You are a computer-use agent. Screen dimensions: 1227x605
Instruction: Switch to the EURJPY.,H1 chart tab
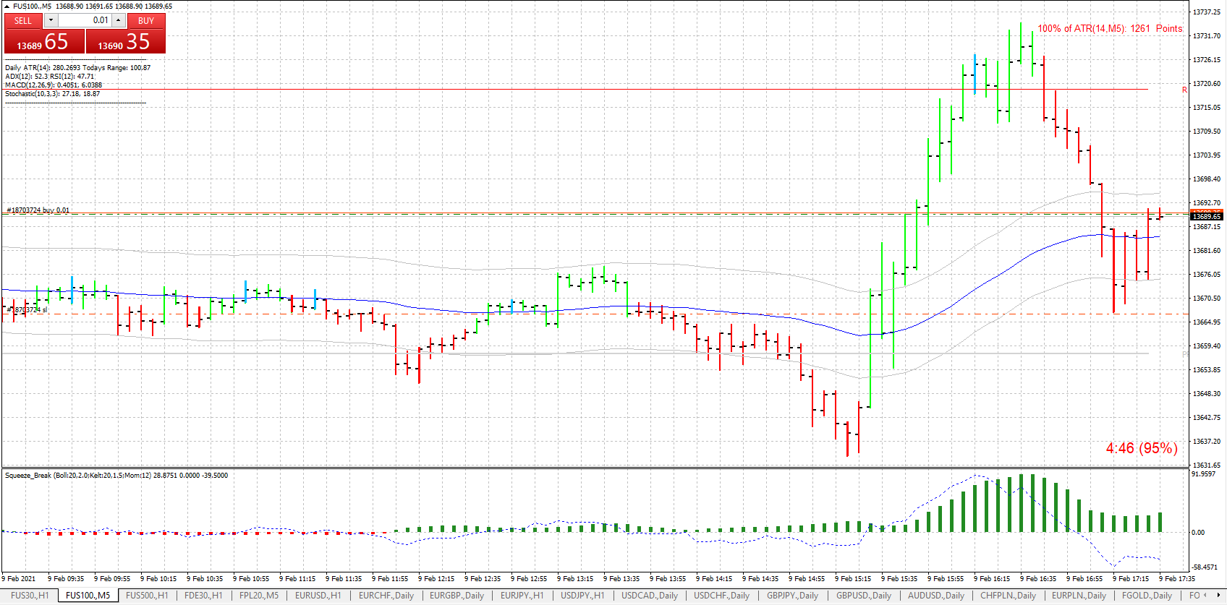click(522, 596)
